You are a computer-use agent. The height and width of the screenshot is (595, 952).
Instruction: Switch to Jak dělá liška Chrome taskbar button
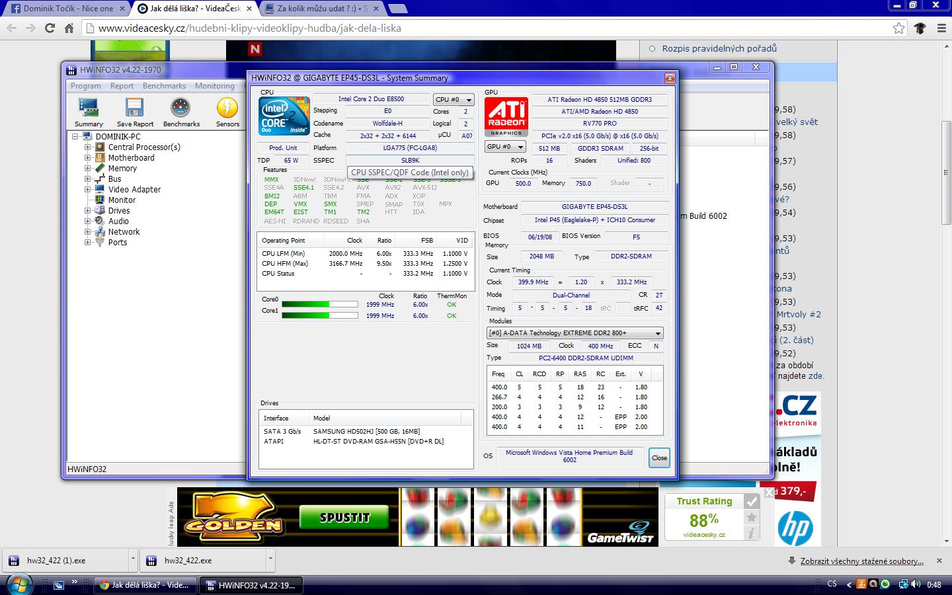click(x=145, y=584)
